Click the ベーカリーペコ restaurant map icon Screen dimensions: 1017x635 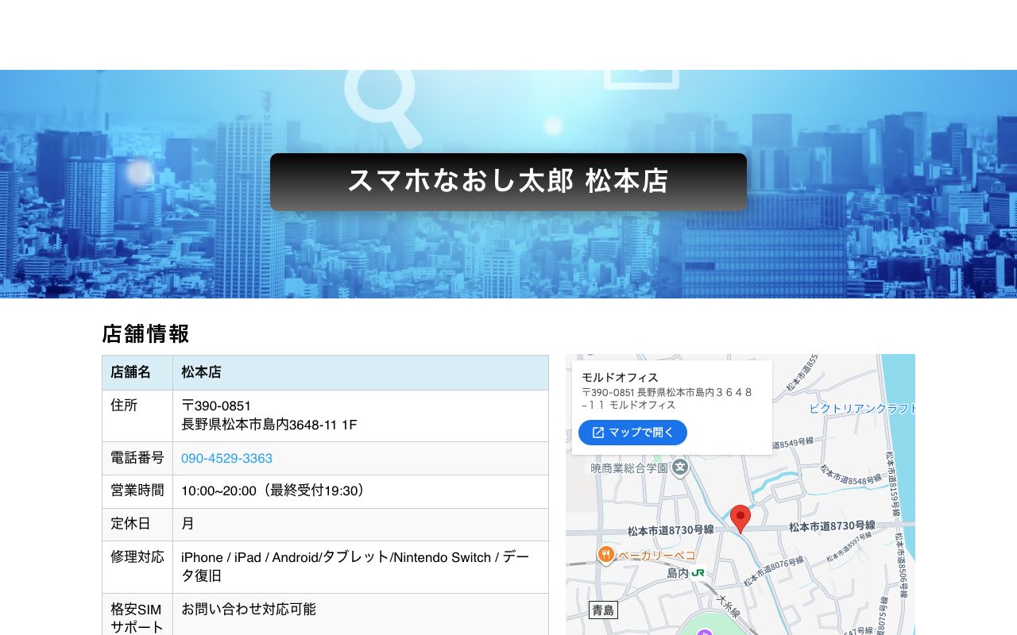[606, 555]
